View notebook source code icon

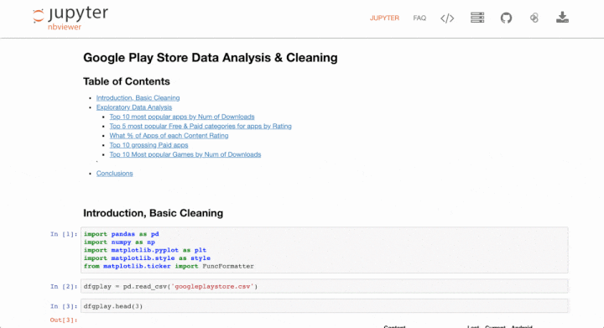[447, 18]
